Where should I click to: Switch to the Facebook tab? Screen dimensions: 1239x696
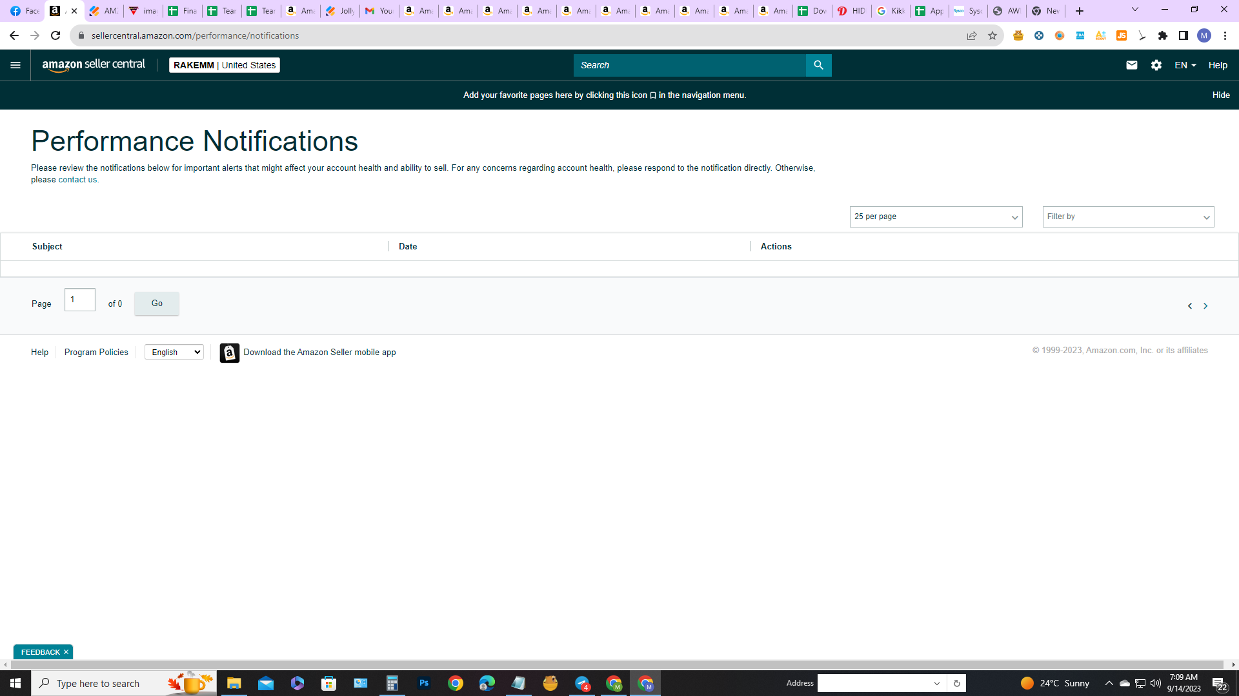(x=25, y=11)
